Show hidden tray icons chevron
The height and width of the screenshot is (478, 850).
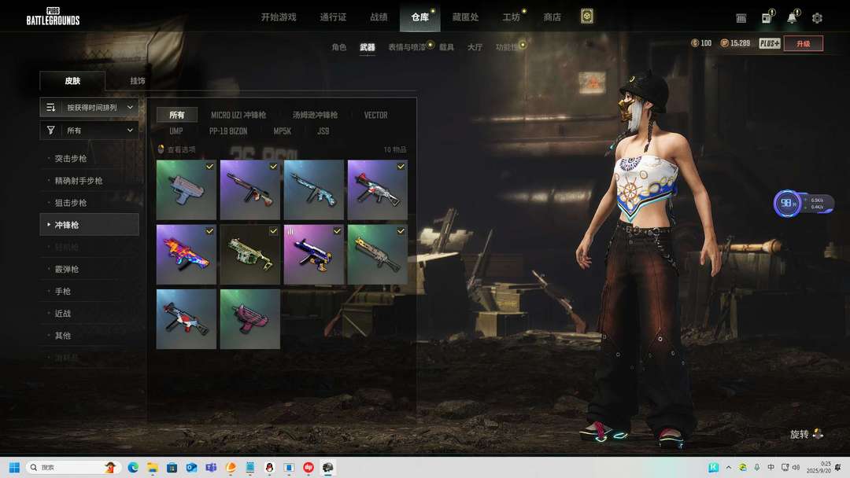pos(729,467)
